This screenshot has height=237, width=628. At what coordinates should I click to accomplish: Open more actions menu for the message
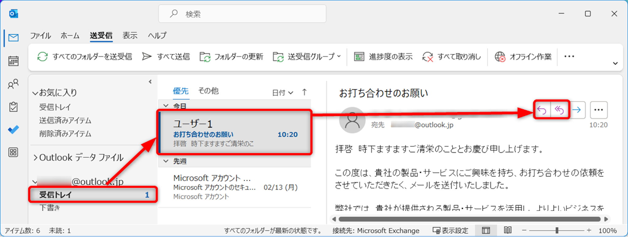[x=599, y=110]
